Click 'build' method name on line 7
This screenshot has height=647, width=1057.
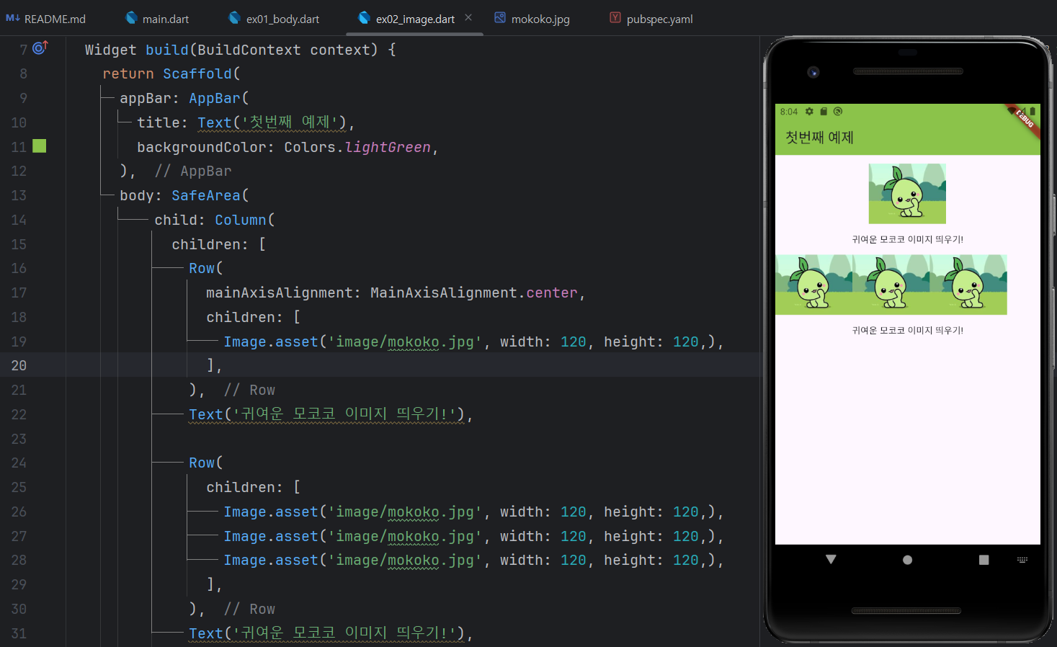click(167, 50)
